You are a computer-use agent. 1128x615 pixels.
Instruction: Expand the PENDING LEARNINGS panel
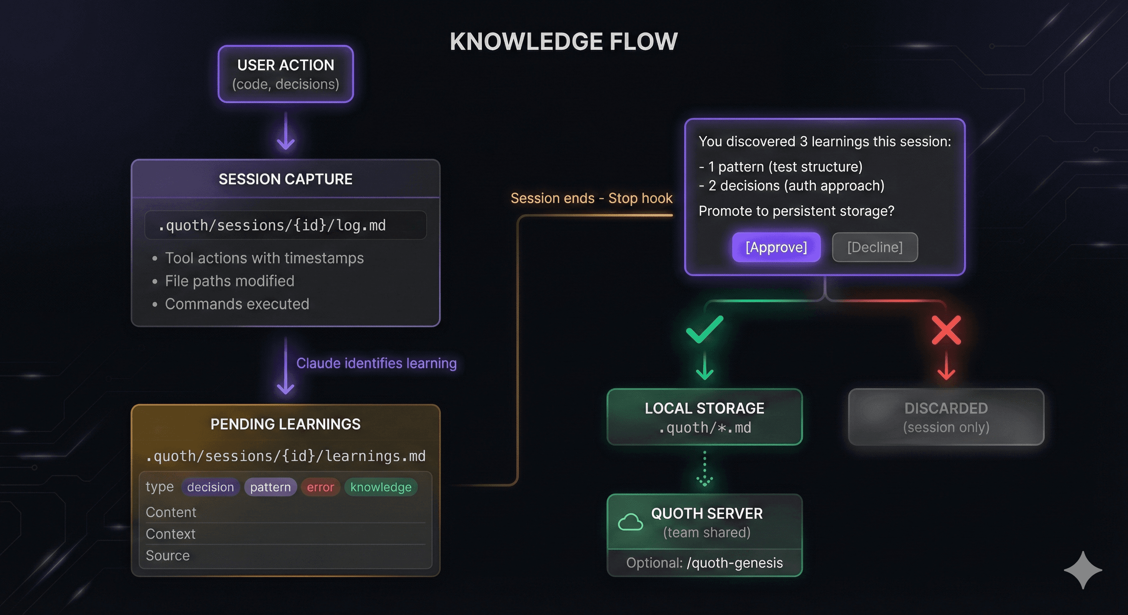click(285, 424)
